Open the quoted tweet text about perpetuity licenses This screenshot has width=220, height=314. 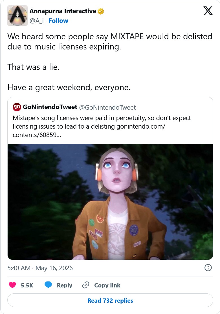tap(102, 126)
